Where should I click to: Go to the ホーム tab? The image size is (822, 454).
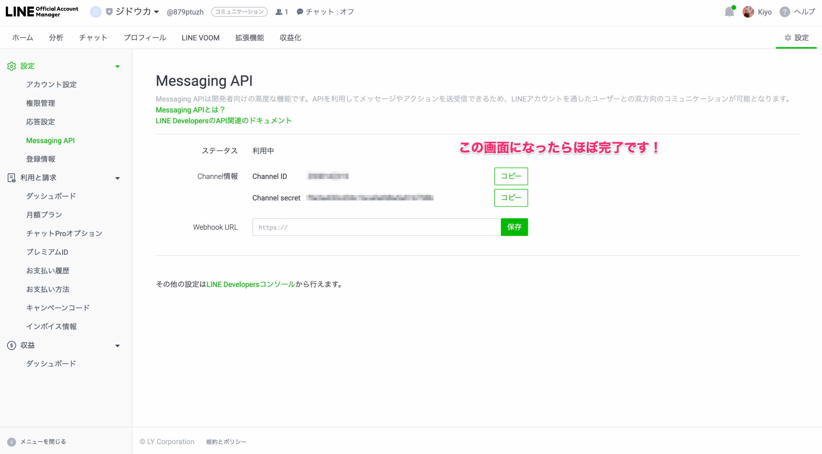[x=22, y=38]
